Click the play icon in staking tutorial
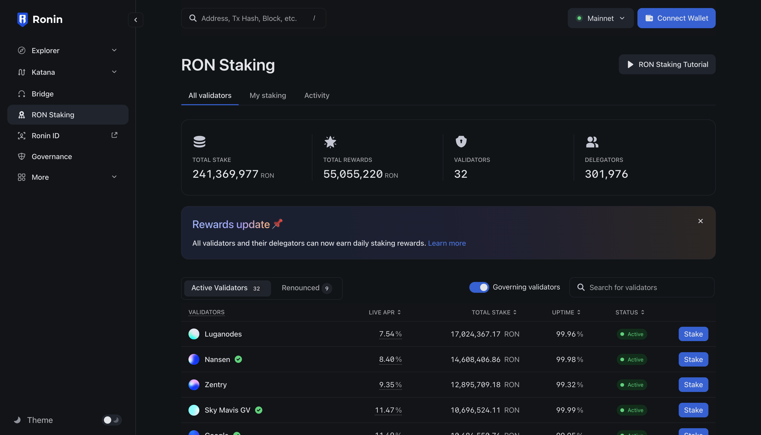The width and height of the screenshot is (761, 435). pyautogui.click(x=630, y=64)
